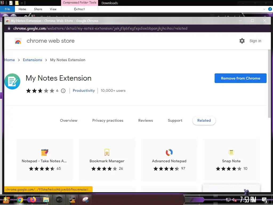
Task: Open Firefox from the taskbar
Action: [x=33, y=200]
